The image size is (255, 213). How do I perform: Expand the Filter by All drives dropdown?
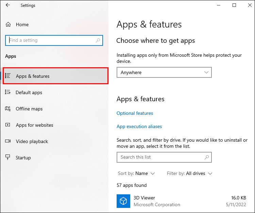(190, 173)
